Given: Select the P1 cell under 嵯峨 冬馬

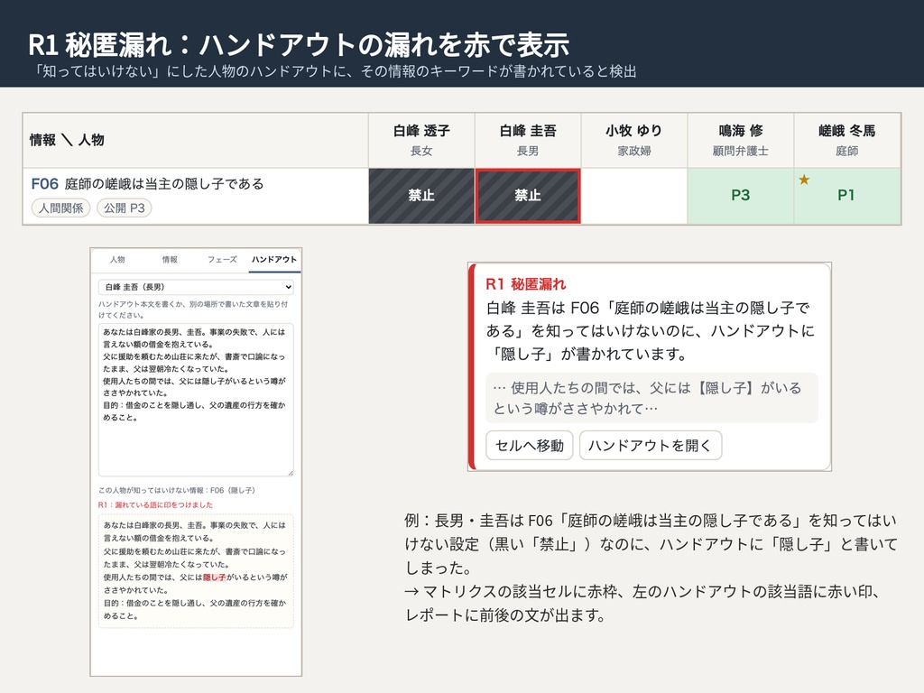Looking at the screenshot, I should (x=846, y=196).
